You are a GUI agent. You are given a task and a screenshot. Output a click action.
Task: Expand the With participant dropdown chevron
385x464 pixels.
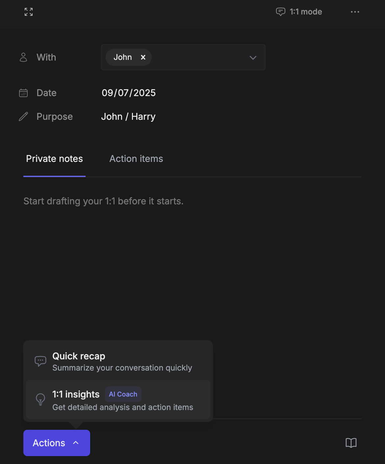click(x=253, y=58)
